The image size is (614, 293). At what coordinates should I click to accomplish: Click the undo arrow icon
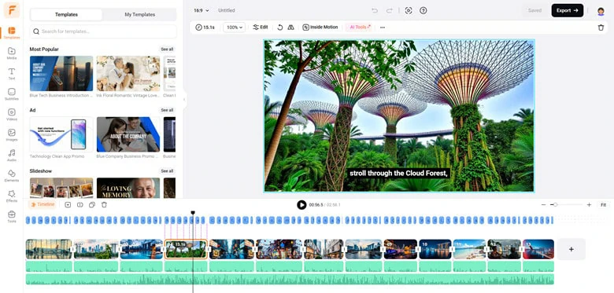click(375, 10)
